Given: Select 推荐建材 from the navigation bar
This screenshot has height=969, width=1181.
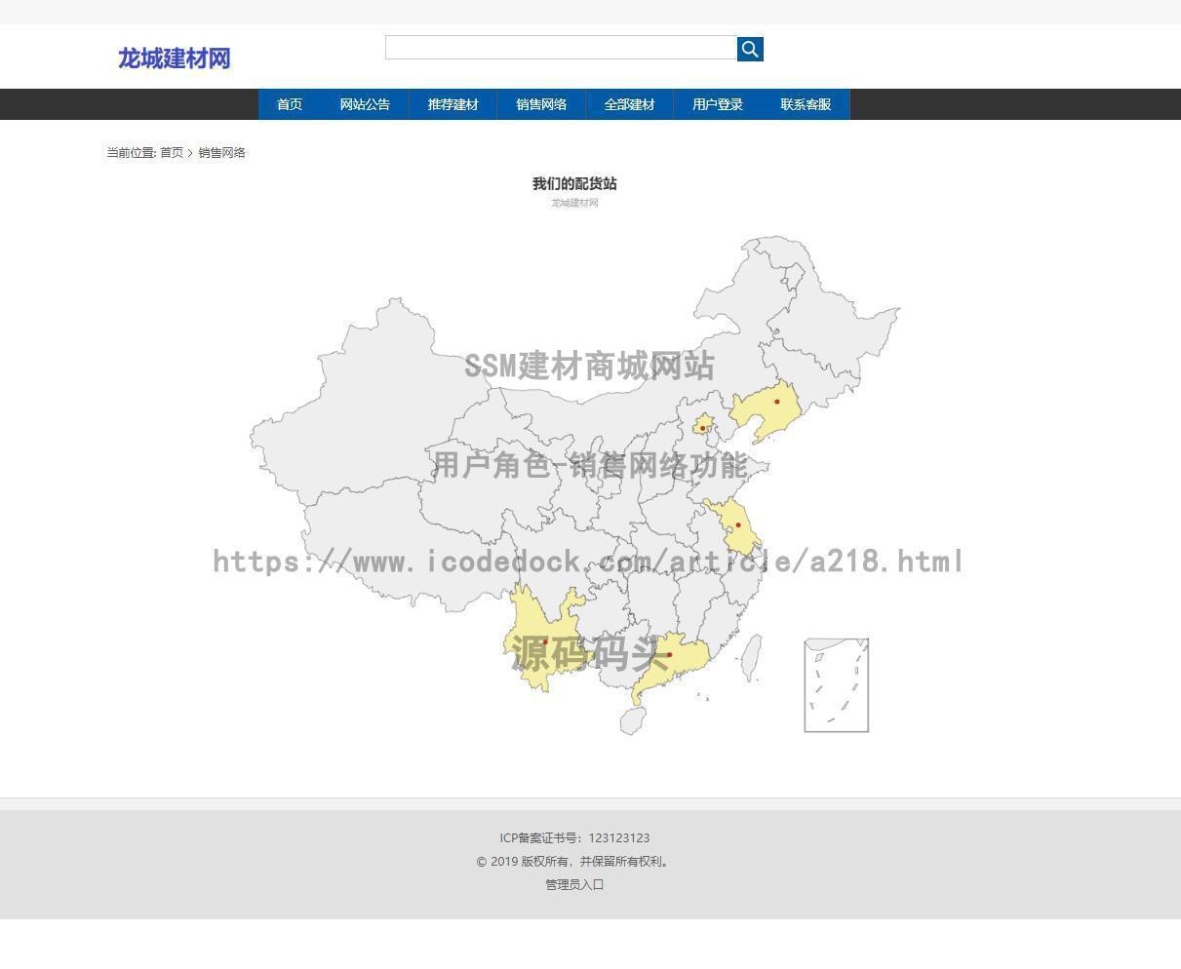Looking at the screenshot, I should 453,104.
